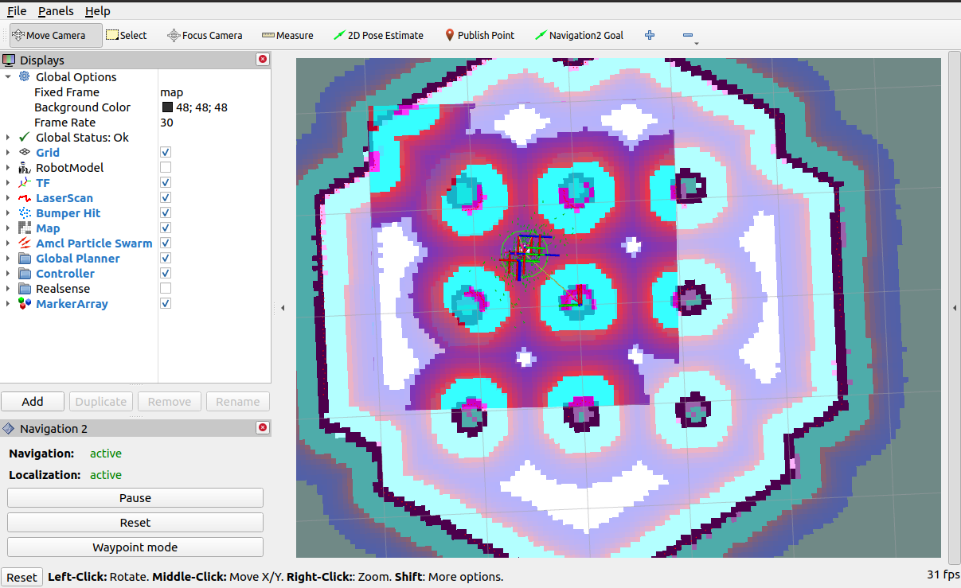Open the Panels menu
Viewport: 961px width, 588px height.
(x=55, y=11)
